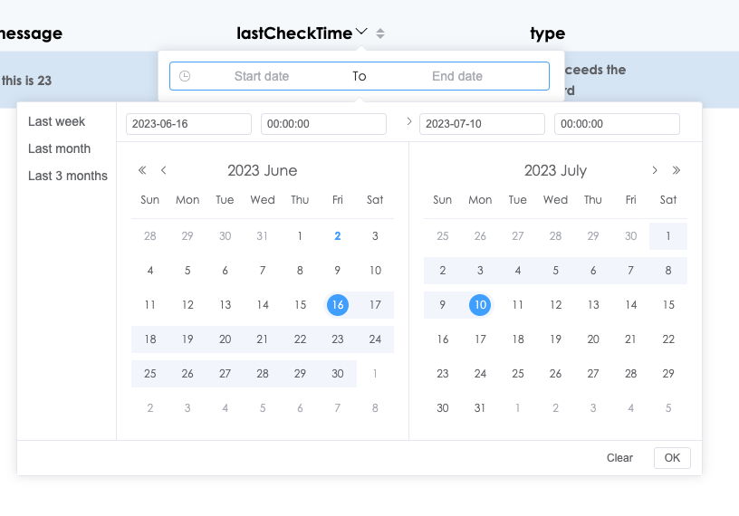The image size is (739, 516).
Task: Select the Last week shortcut
Action: pyautogui.click(x=56, y=121)
